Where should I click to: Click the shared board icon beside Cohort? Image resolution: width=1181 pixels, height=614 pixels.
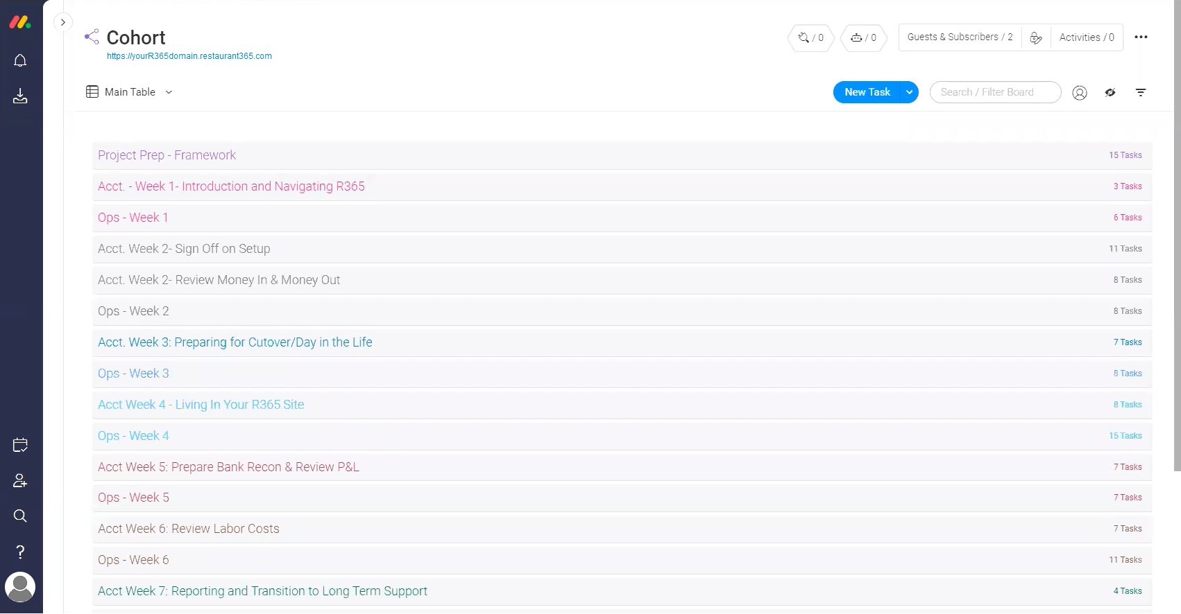(x=92, y=37)
